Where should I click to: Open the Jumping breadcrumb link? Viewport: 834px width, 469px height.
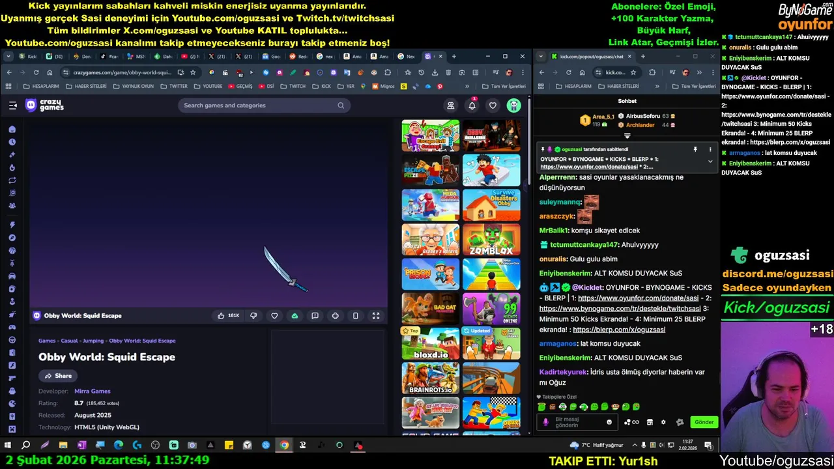(x=93, y=341)
